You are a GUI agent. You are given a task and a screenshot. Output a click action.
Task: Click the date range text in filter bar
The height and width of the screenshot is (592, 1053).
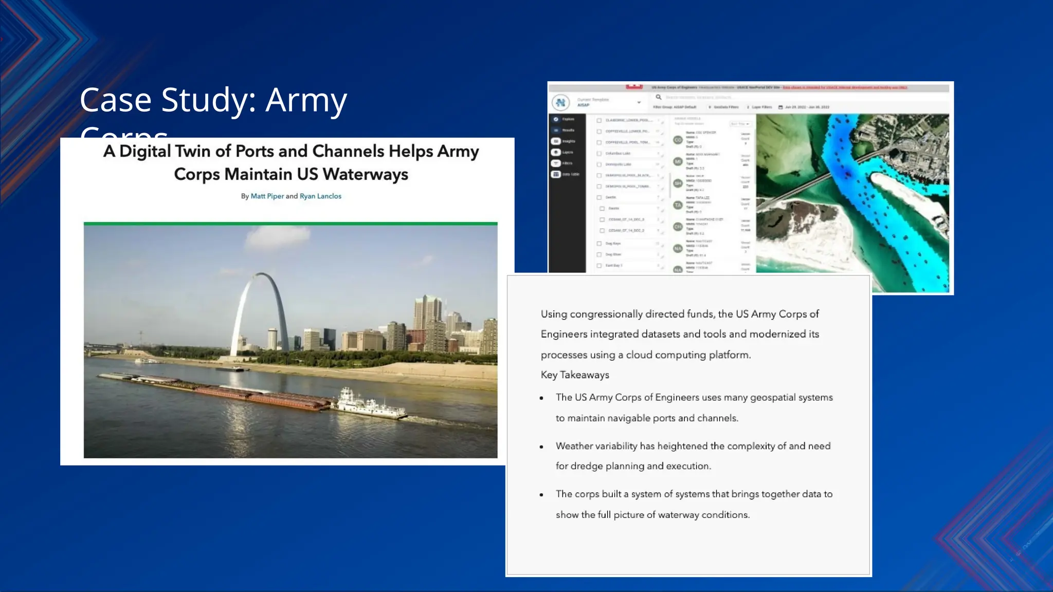(x=807, y=107)
